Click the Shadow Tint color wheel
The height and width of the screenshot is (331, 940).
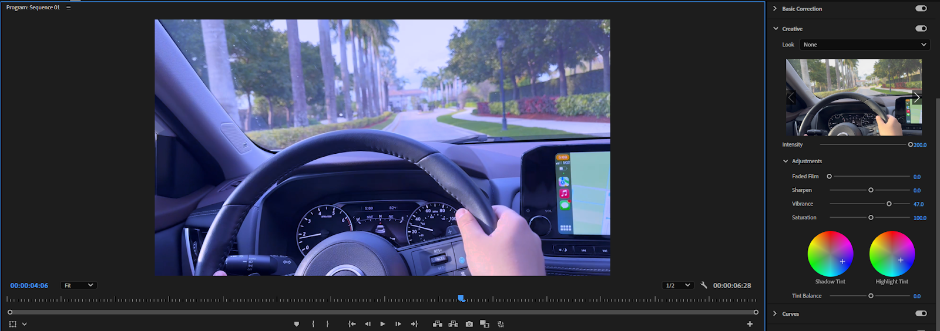830,254
